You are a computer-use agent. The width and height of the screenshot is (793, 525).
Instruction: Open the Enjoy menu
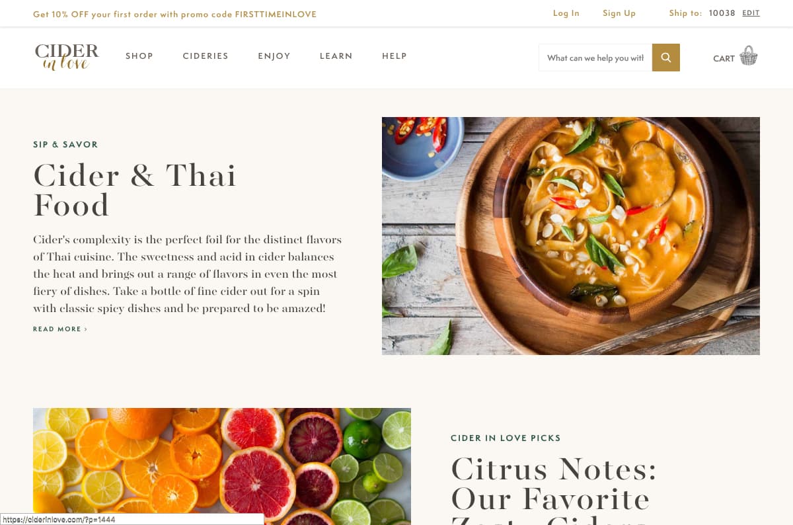[274, 56]
